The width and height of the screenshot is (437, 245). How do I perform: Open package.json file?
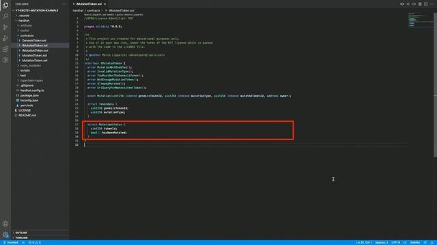[x=29, y=95]
